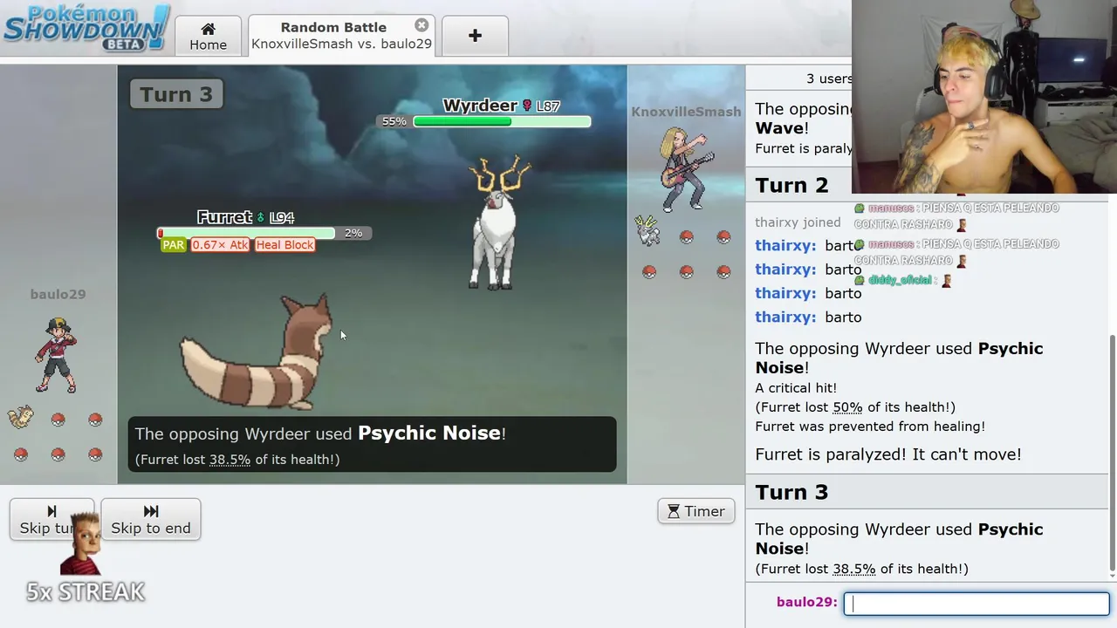The image size is (1117, 628).
Task: Open a new tab with plus button
Action: (475, 36)
